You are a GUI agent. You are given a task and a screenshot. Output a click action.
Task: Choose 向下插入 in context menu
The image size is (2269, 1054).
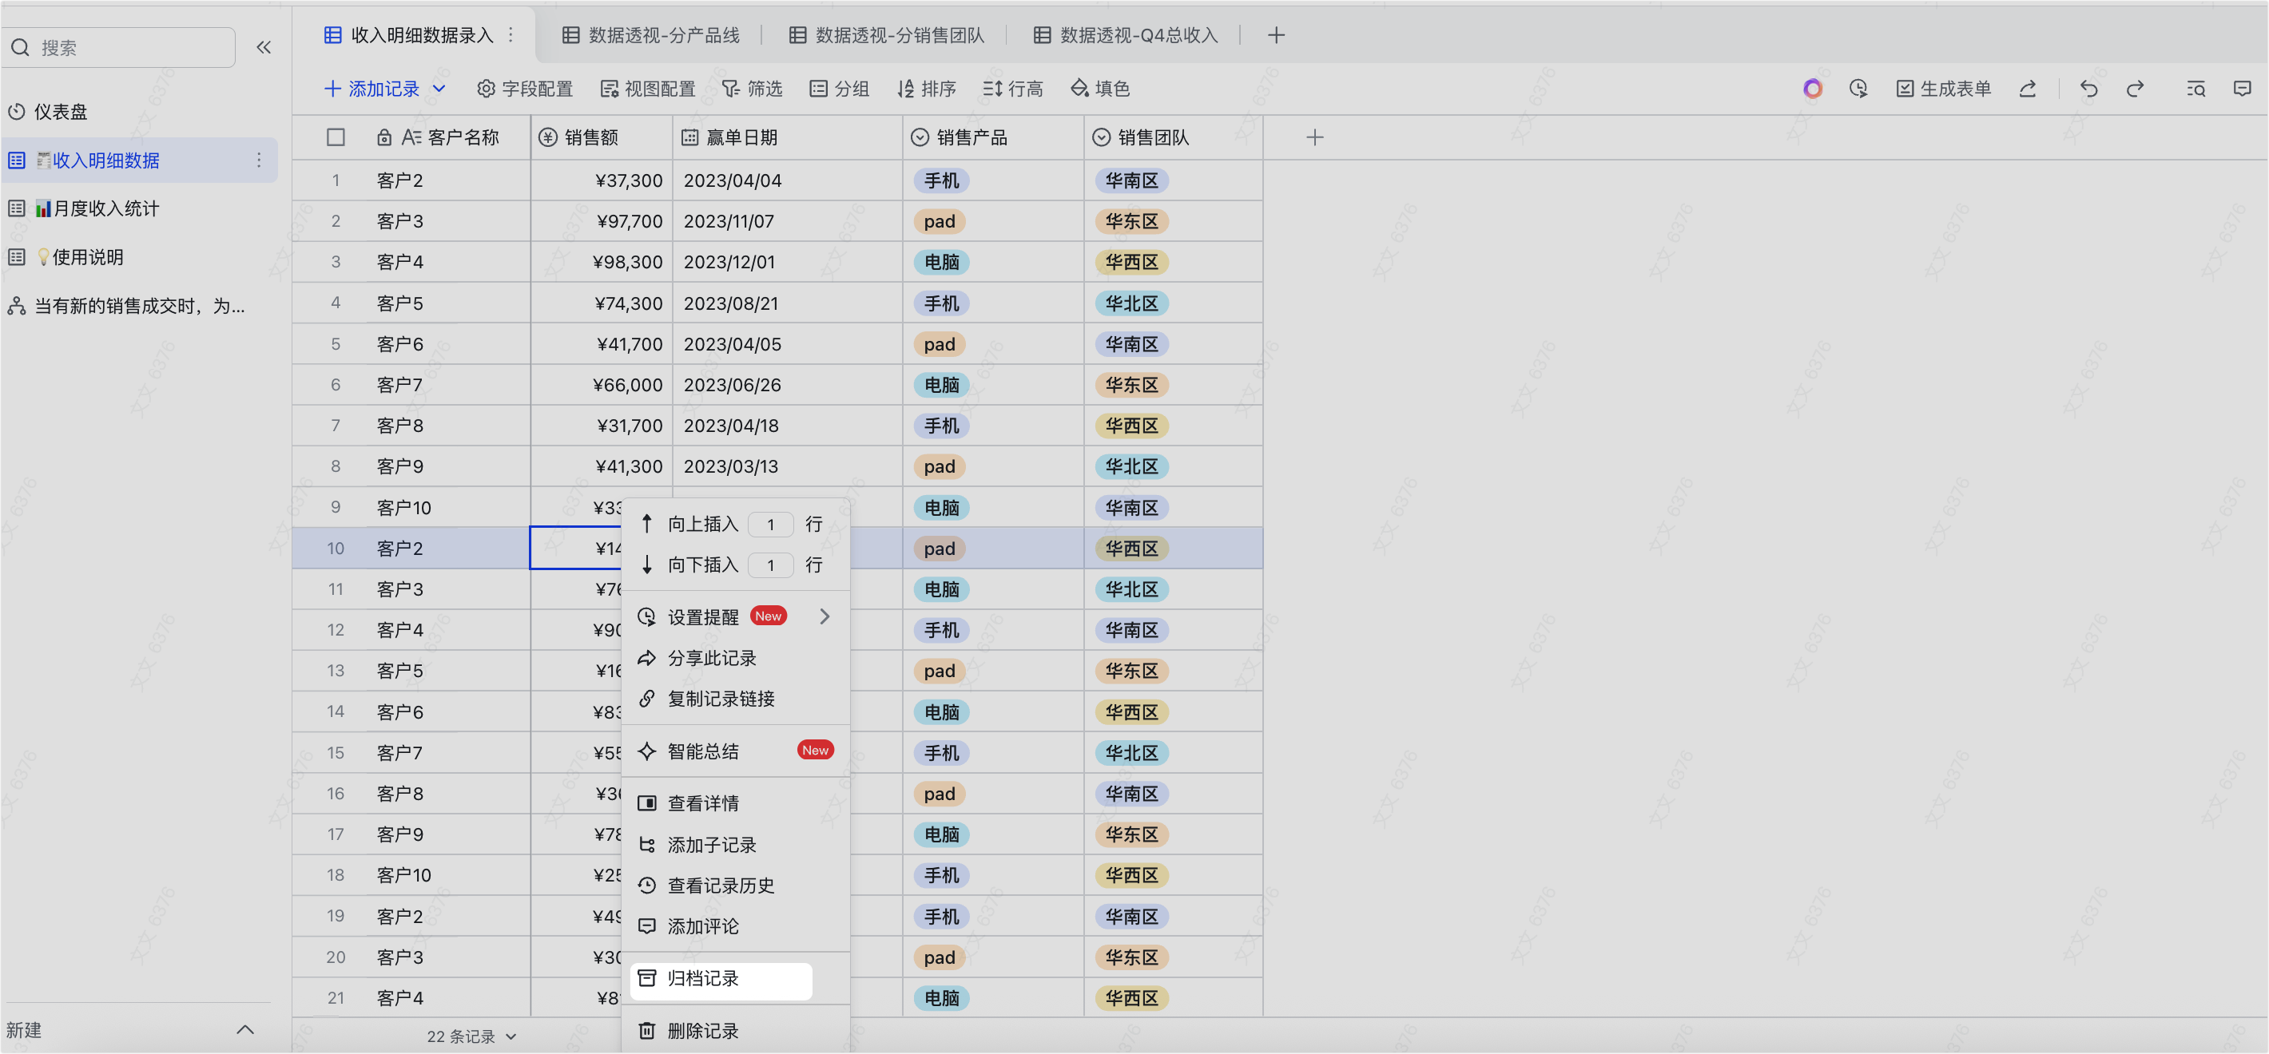pos(703,565)
